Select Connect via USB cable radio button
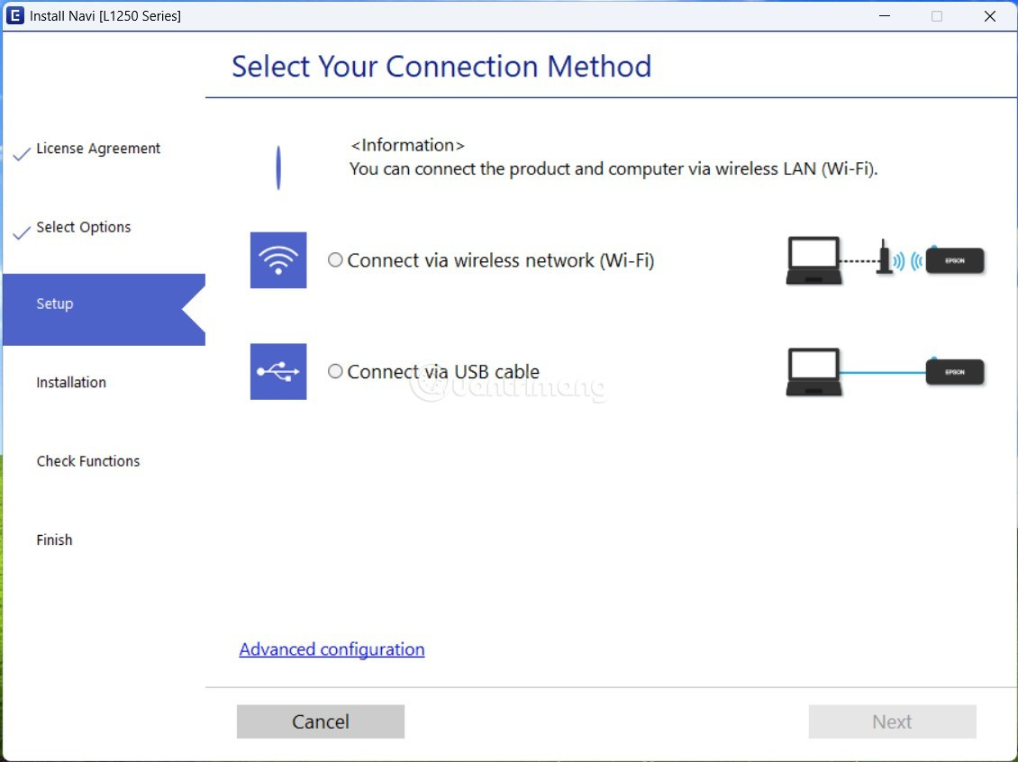The image size is (1018, 762). 335,371
